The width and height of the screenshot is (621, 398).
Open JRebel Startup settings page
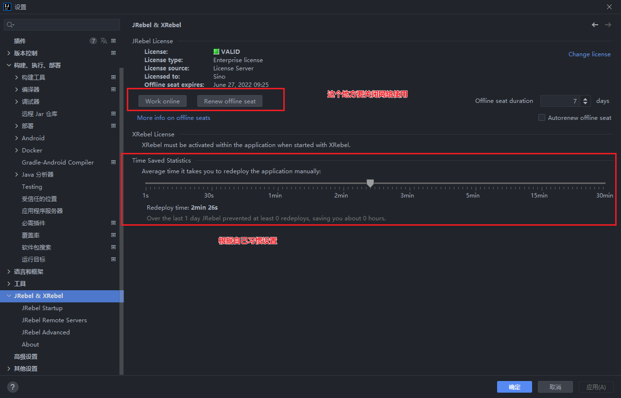tap(42, 308)
